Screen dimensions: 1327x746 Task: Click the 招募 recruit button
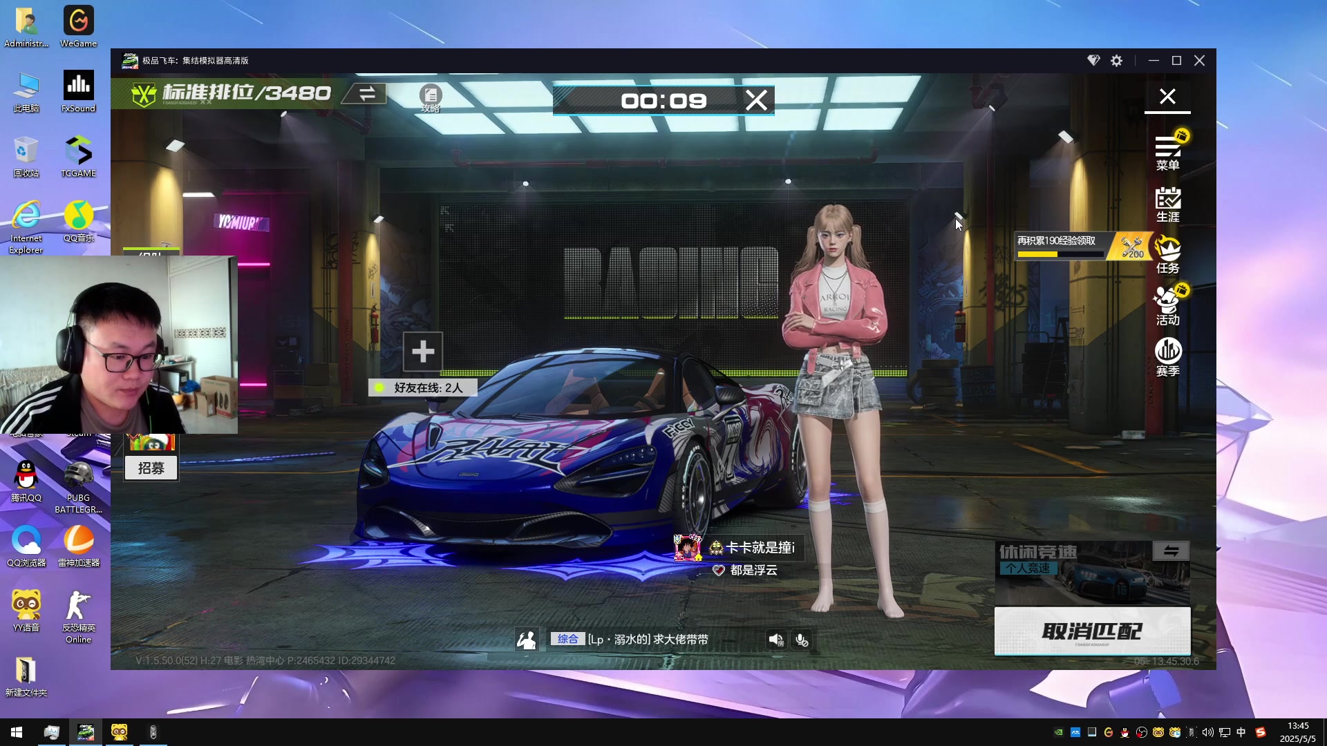pos(151,468)
